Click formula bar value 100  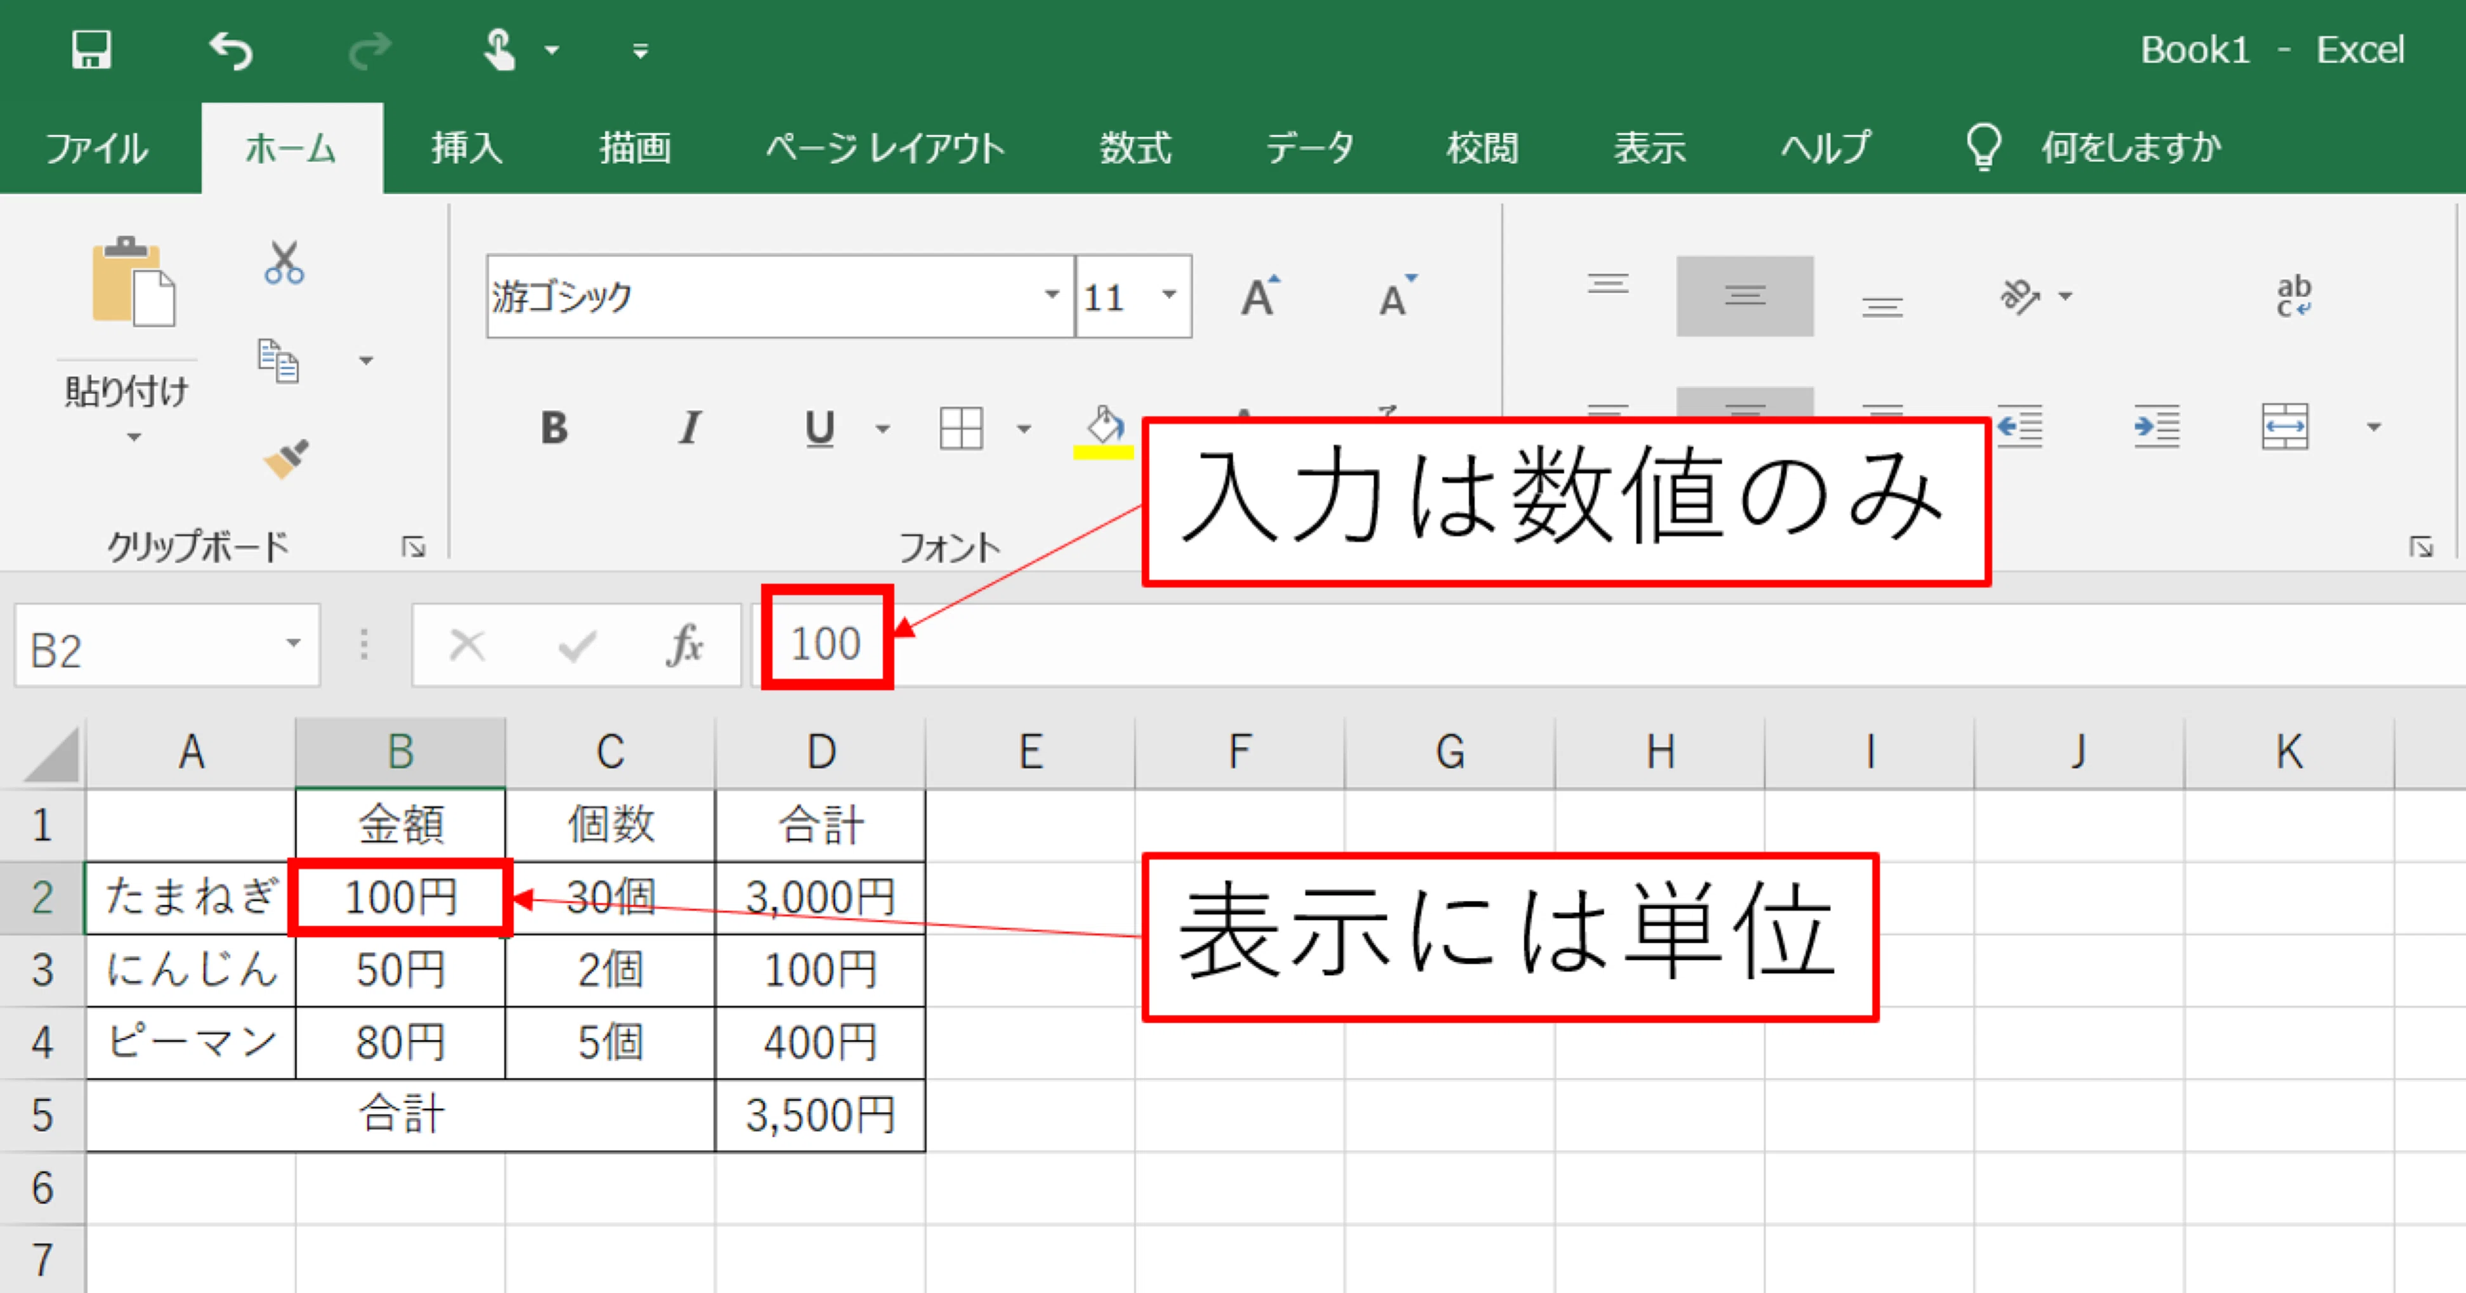pos(825,643)
